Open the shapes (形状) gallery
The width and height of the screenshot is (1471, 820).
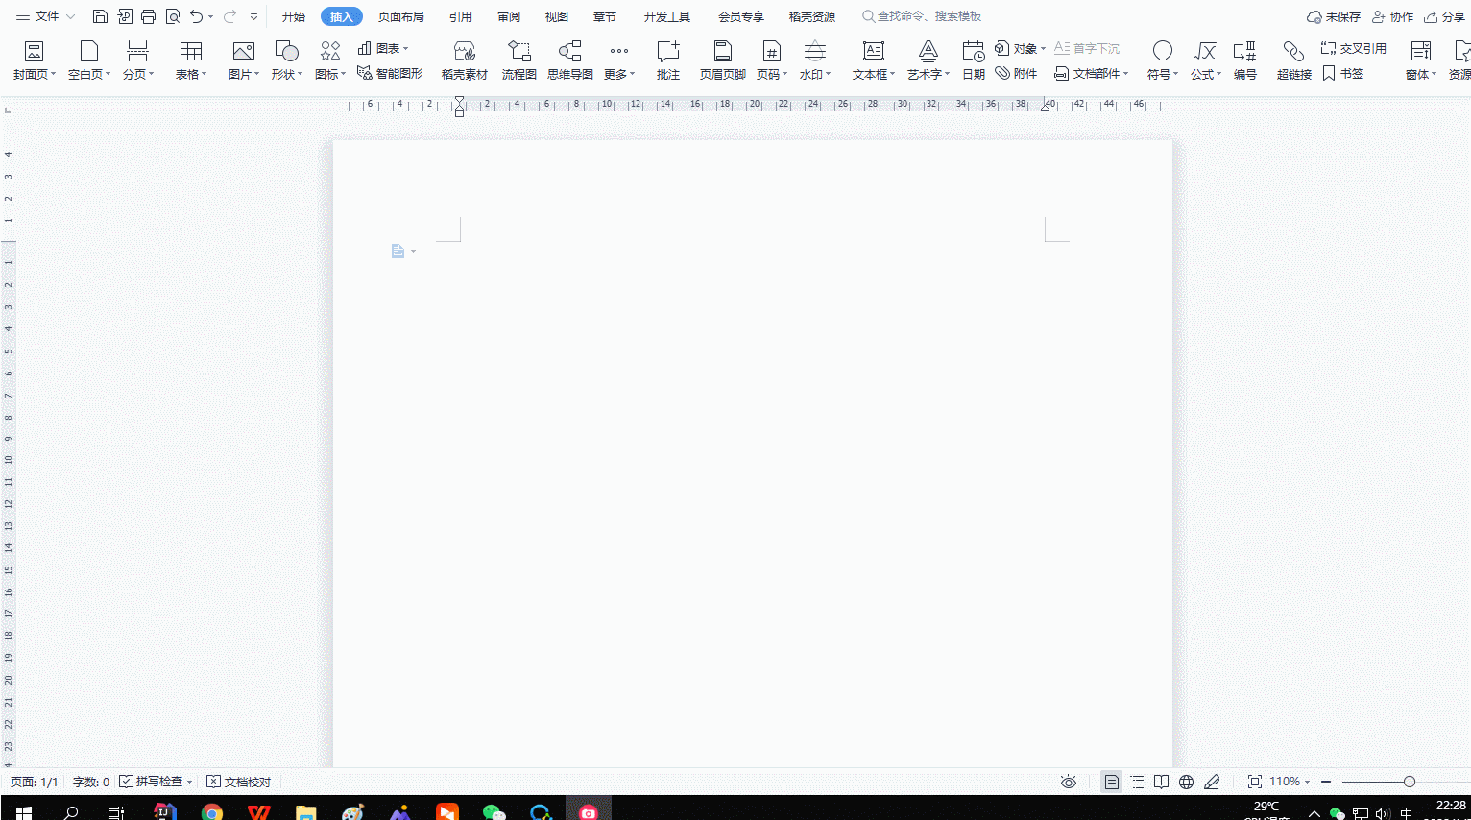(286, 60)
